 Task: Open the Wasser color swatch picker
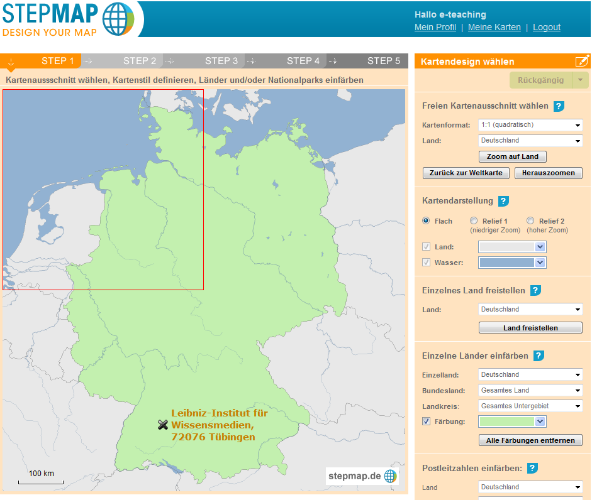pos(512,263)
